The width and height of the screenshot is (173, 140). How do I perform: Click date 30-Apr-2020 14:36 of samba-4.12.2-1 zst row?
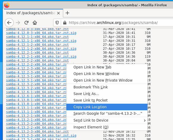pyautogui.click(x=119, y=53)
